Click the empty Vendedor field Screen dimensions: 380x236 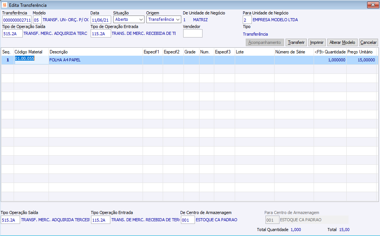pyautogui.click(x=193, y=33)
